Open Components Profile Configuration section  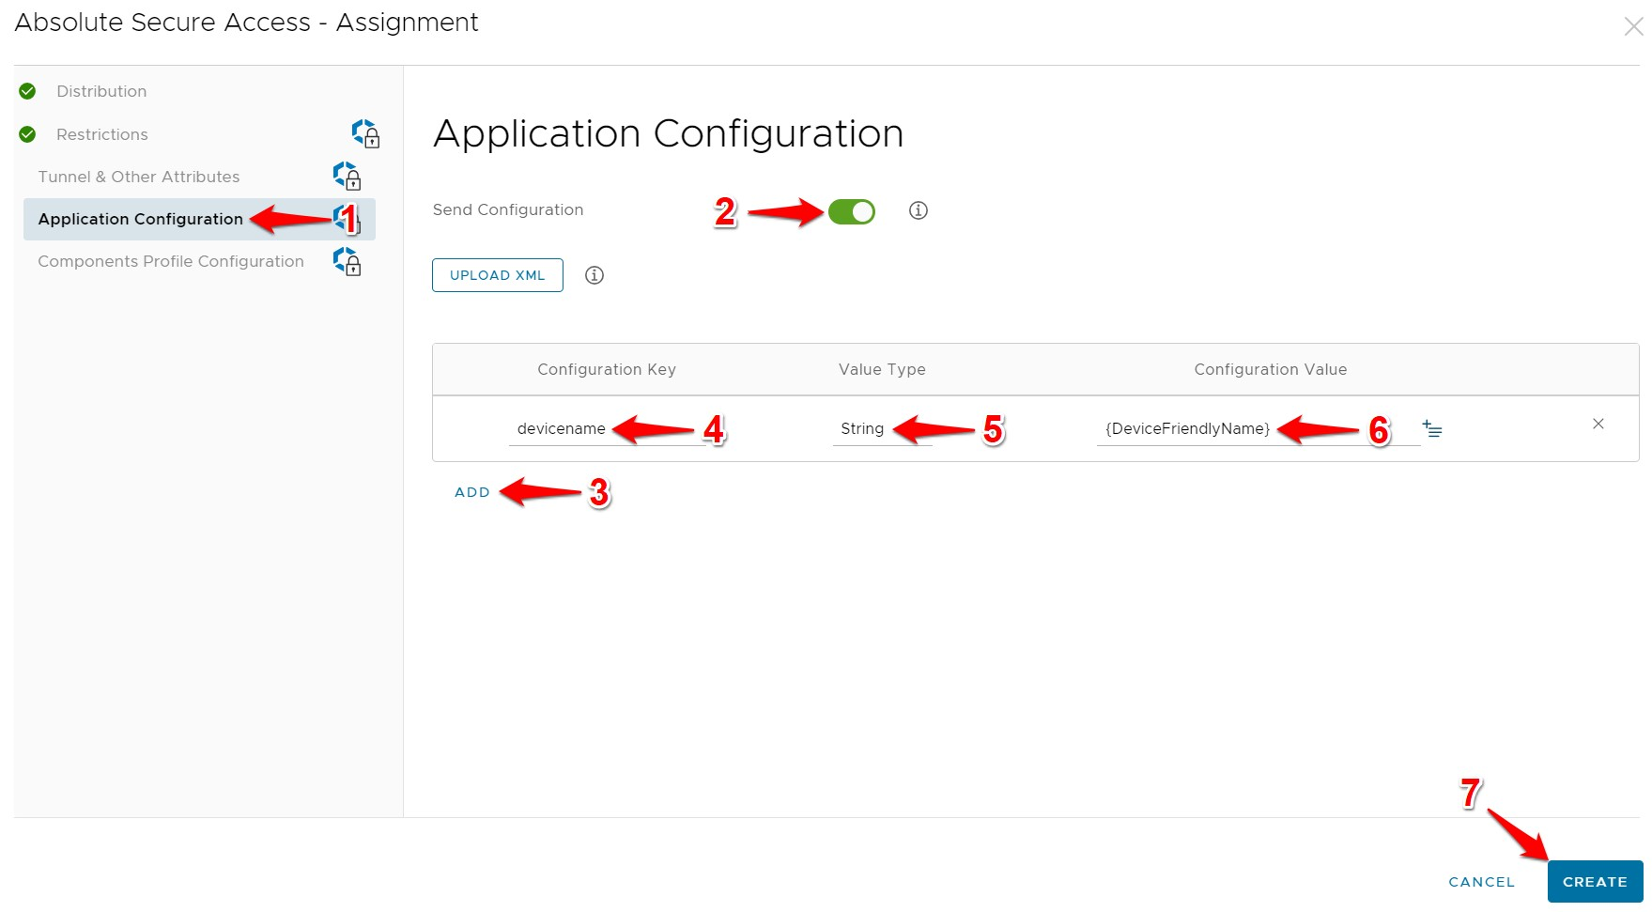pyautogui.click(x=171, y=261)
